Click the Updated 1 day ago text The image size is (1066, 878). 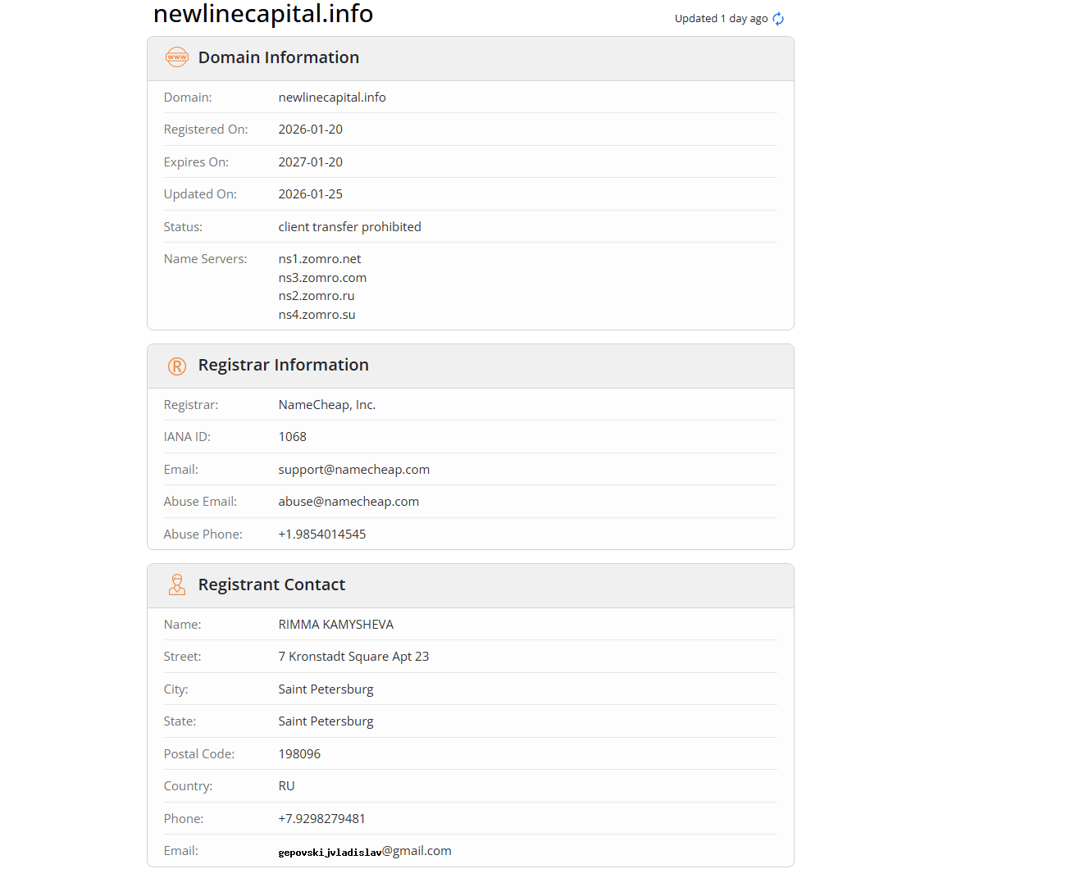click(x=721, y=19)
